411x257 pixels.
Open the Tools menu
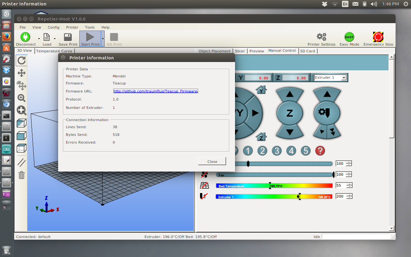90,27
